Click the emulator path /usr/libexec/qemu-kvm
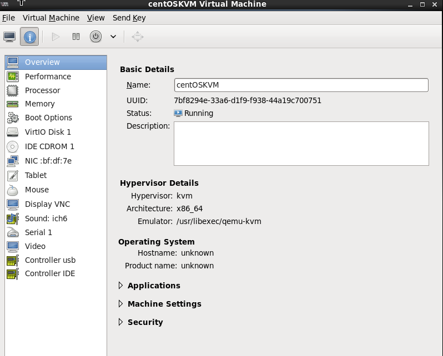The height and width of the screenshot is (356, 443). click(x=219, y=221)
